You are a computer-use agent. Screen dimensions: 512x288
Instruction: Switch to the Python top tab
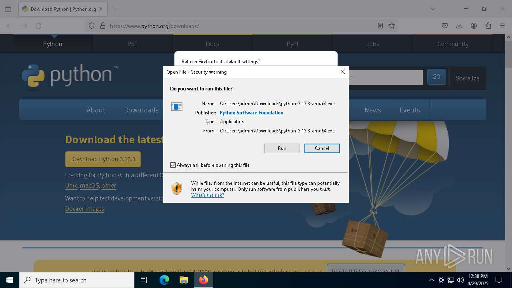tap(52, 44)
